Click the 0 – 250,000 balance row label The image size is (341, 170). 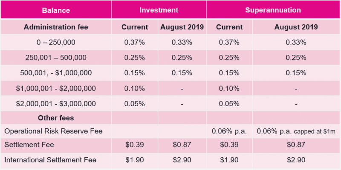56,42
